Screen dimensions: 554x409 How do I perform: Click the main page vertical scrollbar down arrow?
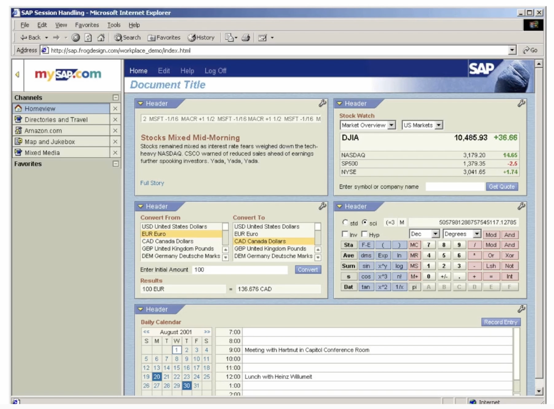pos(539,391)
